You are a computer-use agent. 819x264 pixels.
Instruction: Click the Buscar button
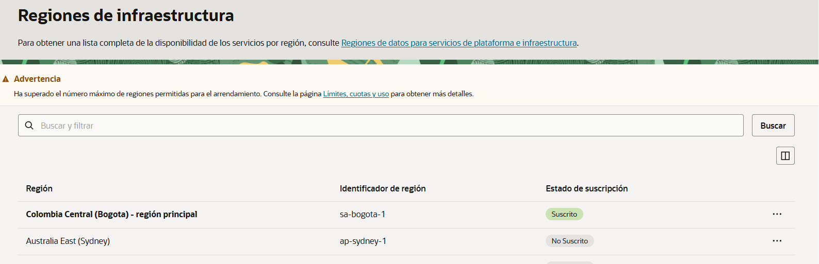click(773, 126)
